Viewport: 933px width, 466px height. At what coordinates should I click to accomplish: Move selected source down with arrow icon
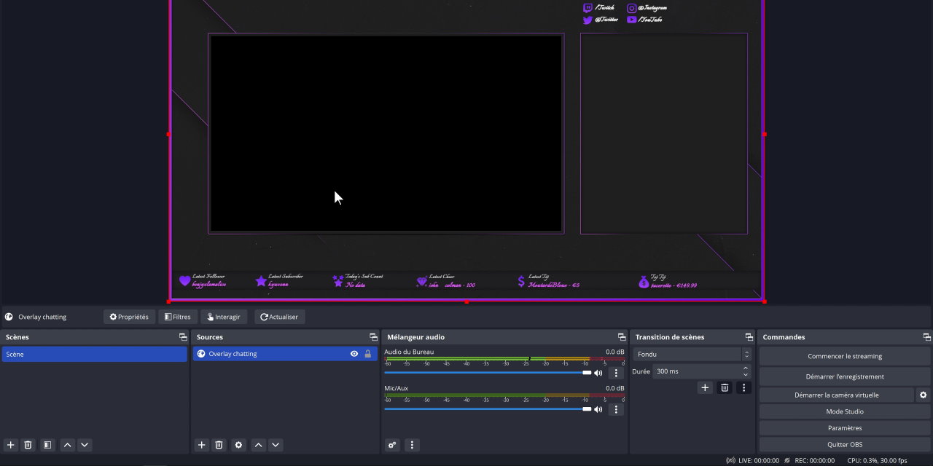click(276, 445)
